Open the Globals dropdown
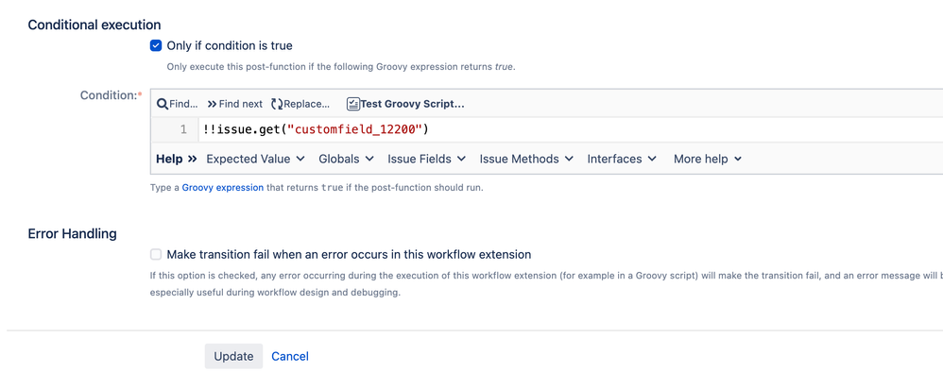The width and height of the screenshot is (943, 389). tap(346, 159)
